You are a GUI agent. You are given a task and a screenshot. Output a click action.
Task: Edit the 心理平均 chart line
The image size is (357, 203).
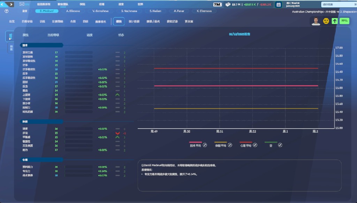coord(255,145)
